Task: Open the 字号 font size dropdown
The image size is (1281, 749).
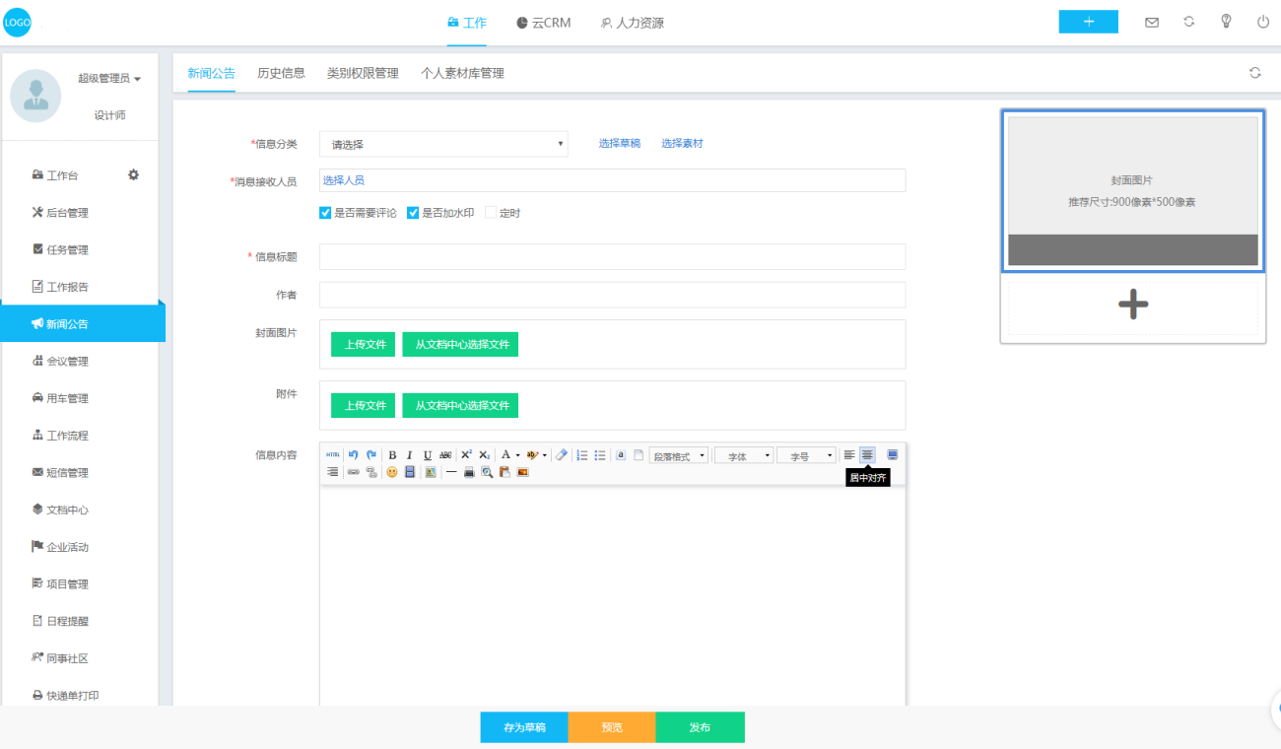Action: point(806,455)
